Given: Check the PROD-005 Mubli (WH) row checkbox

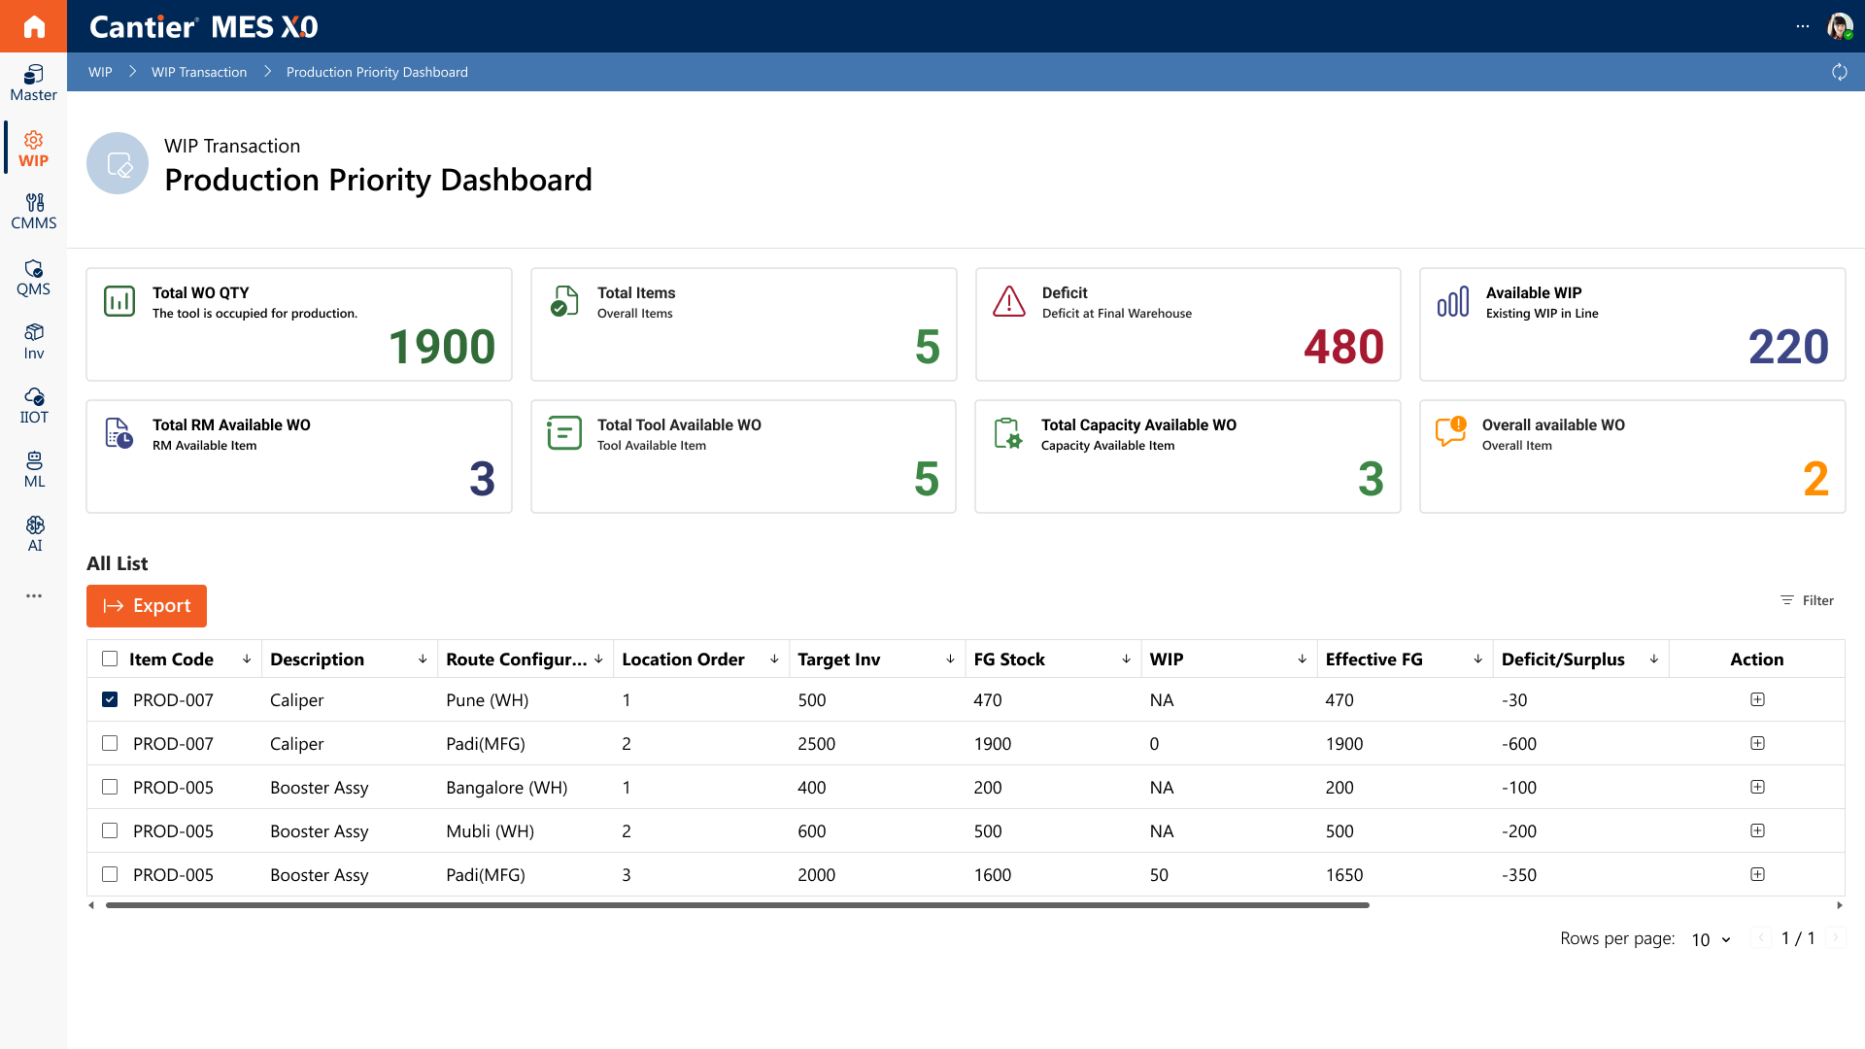Looking at the screenshot, I should (110, 830).
